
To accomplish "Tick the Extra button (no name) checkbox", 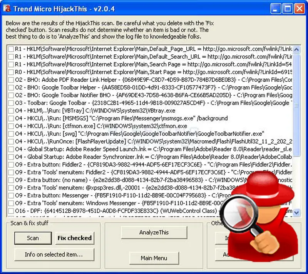I will point(11,180).
